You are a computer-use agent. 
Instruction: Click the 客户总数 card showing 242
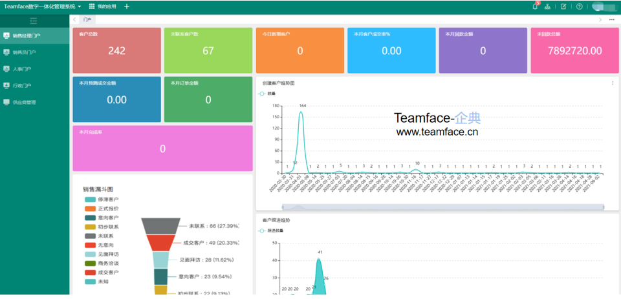(117, 50)
